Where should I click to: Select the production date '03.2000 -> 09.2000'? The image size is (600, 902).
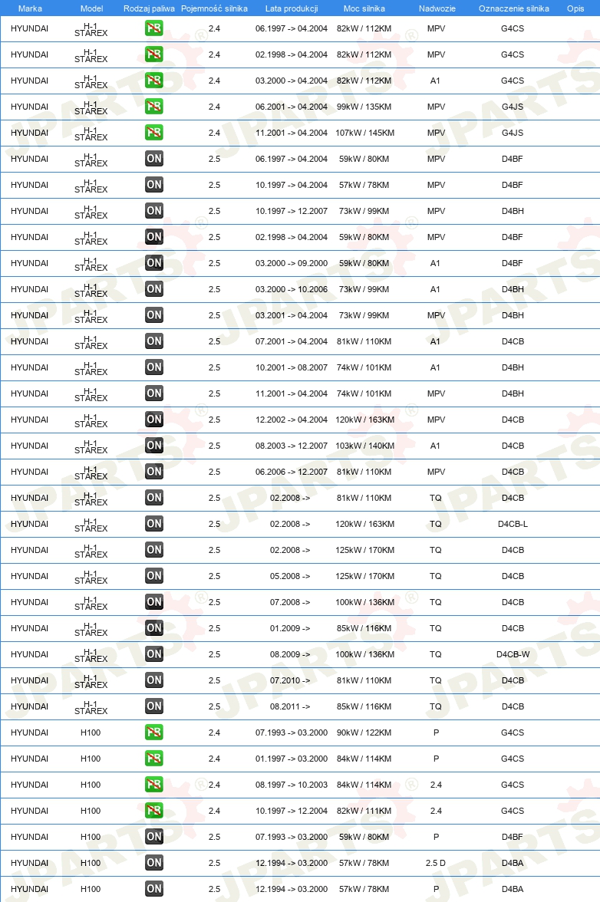292,264
